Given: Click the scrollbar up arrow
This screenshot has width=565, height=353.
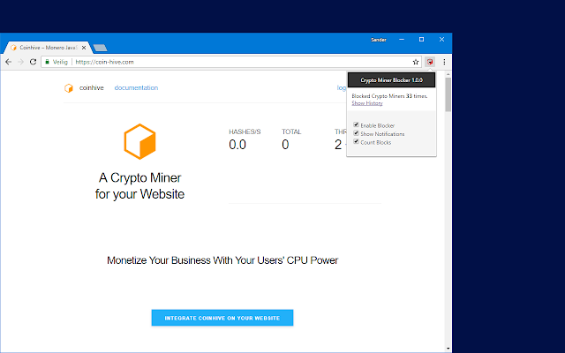Looking at the screenshot, I should coord(448,74).
